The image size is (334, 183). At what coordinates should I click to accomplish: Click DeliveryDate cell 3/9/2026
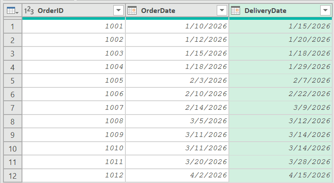tap(281, 108)
